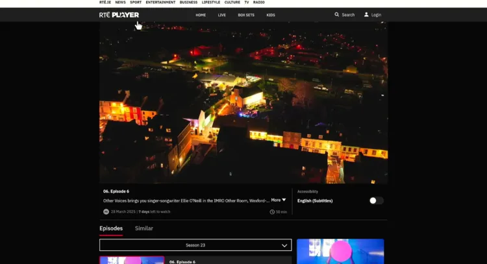Open the Episode 6 list thumbnail
487x264 pixels.
[x=132, y=260]
